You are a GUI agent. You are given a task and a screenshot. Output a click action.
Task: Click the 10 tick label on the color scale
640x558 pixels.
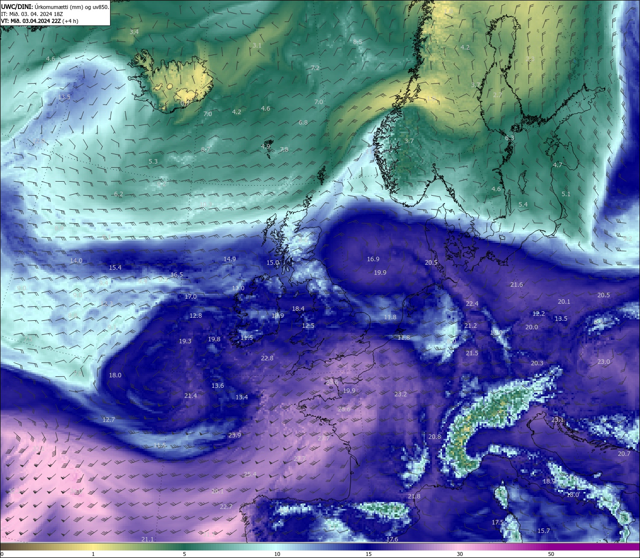point(277,554)
